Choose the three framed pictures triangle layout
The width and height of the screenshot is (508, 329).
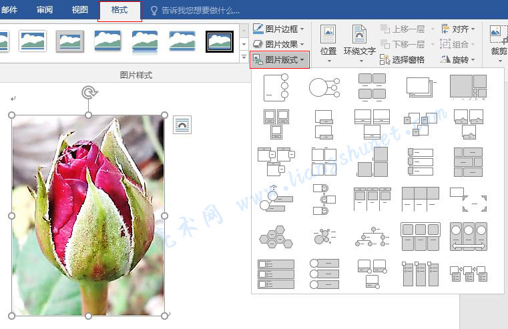(276, 124)
